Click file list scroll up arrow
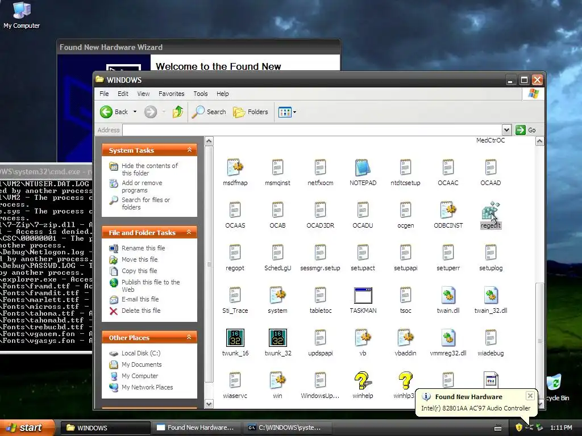This screenshot has height=436, width=582. click(x=540, y=141)
